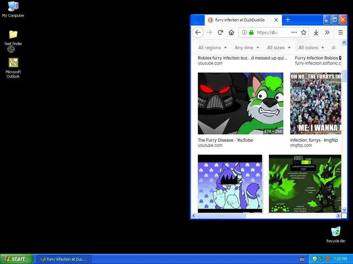Click the horizontal scrollbar left arrow
Image resolution: width=353 pixels, height=264 pixels.
pos(194,216)
